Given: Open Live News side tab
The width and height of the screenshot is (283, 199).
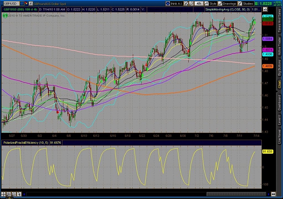Looking at the screenshot, I should coord(279,136).
